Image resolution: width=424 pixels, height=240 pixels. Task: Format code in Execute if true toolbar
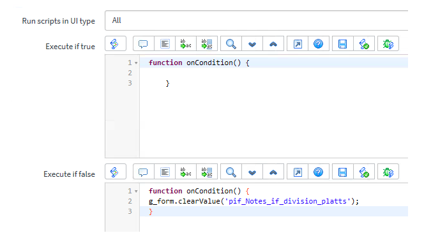click(165, 43)
